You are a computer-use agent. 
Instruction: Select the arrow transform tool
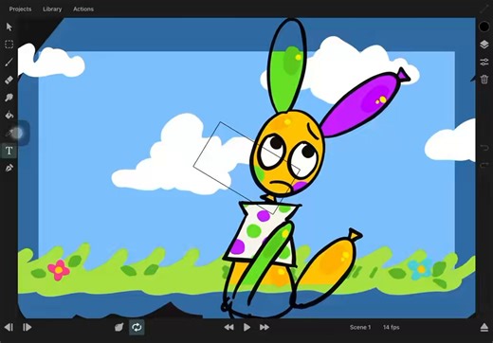pos(9,27)
